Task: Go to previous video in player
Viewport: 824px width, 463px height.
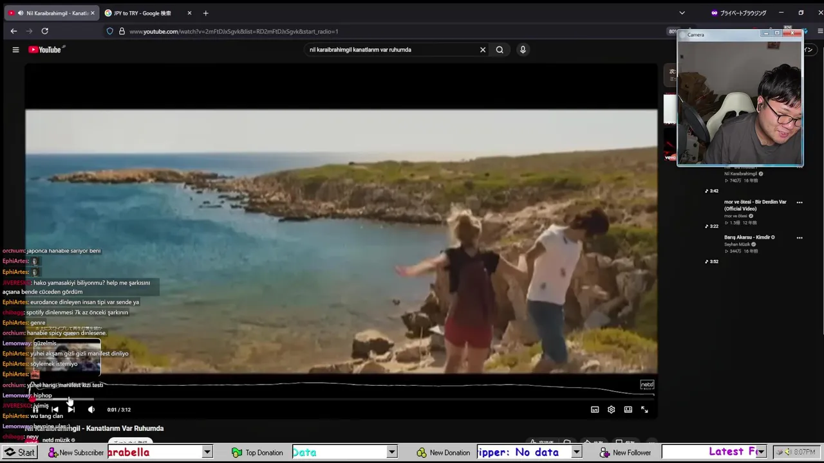Action: coord(55,409)
